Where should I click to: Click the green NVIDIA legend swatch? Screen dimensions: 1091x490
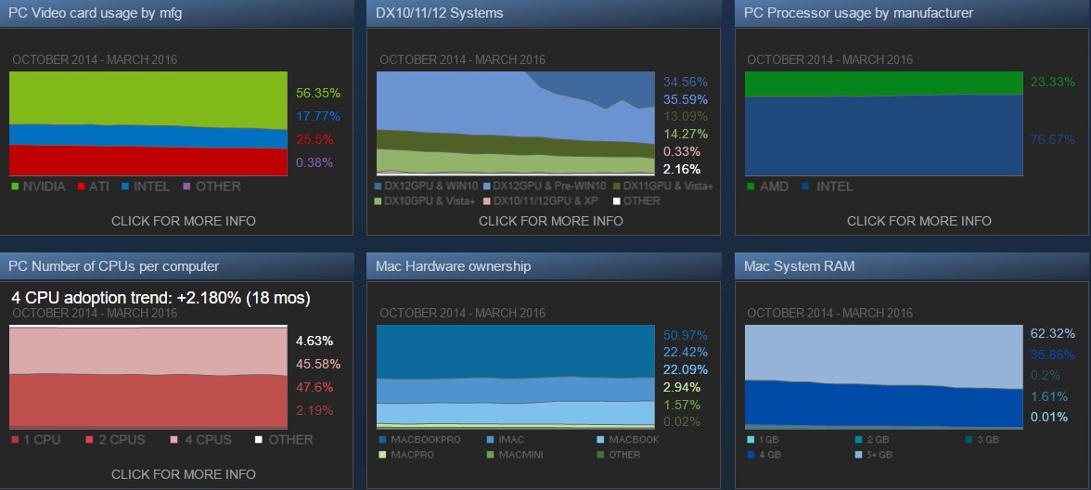tap(15, 187)
